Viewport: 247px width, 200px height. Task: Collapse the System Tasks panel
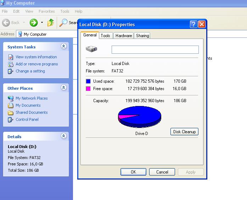[x=64, y=46]
